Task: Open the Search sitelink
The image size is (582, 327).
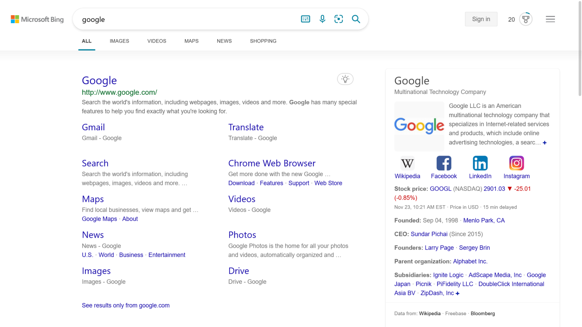Action: (95, 163)
